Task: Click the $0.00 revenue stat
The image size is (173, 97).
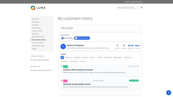Action: click(131, 47)
